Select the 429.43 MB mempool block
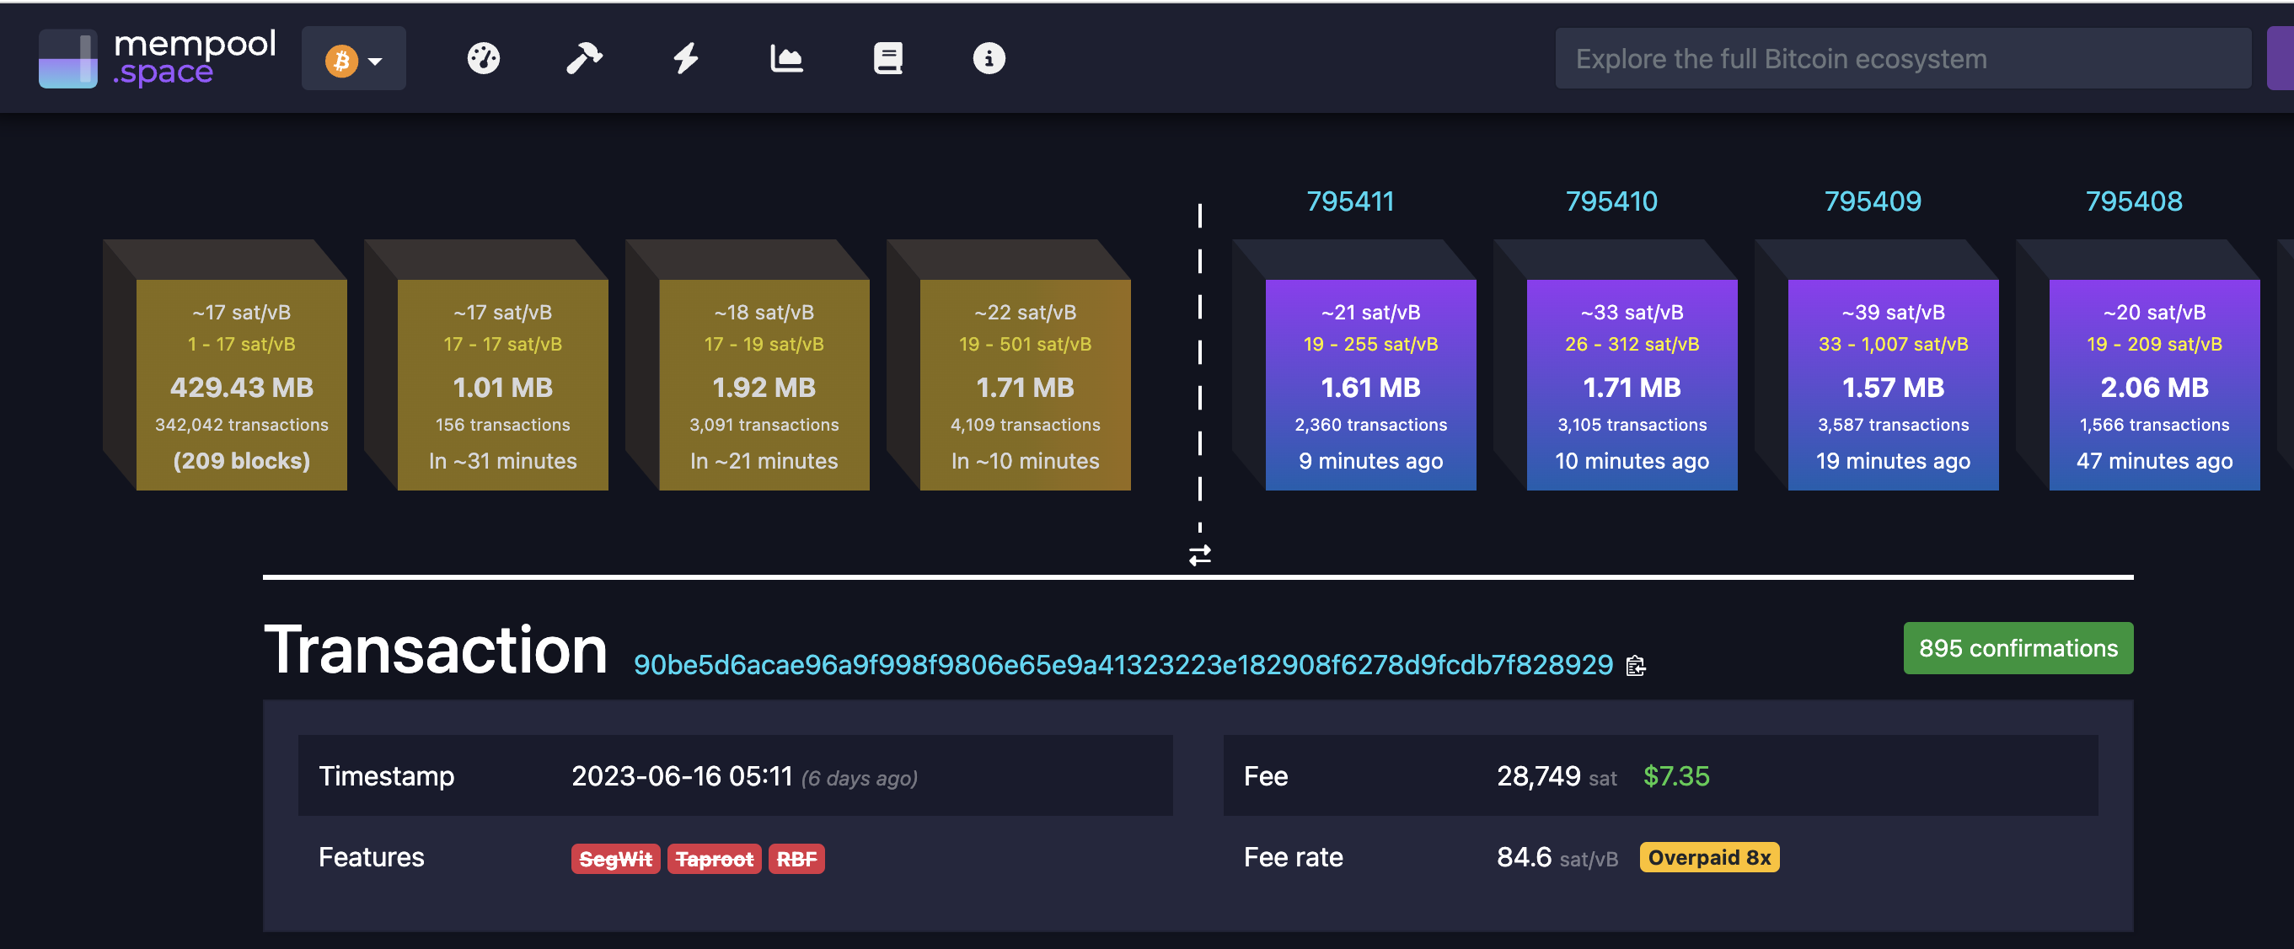The image size is (2294, 949). (241, 384)
